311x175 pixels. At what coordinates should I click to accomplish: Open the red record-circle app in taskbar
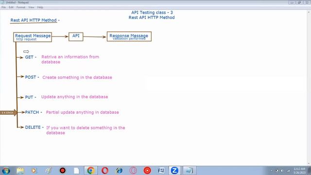(63, 171)
